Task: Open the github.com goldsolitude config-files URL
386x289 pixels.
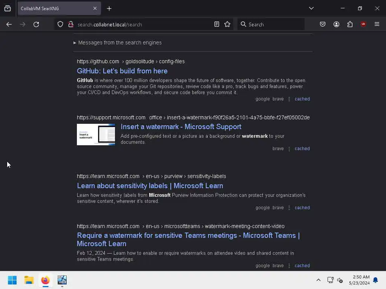Action: [x=131, y=61]
